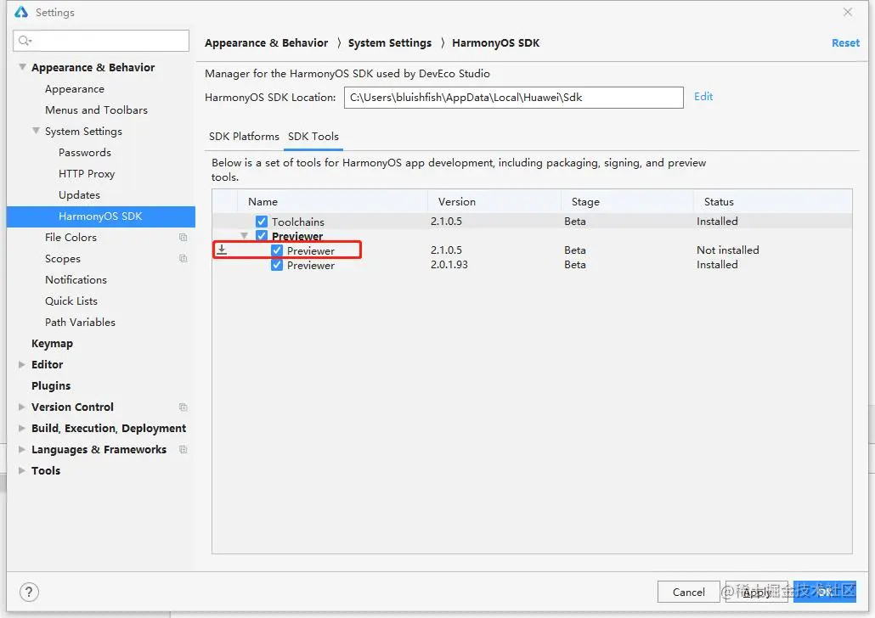Open the Updates settings page
This screenshot has width=875, height=618.
pyautogui.click(x=79, y=194)
